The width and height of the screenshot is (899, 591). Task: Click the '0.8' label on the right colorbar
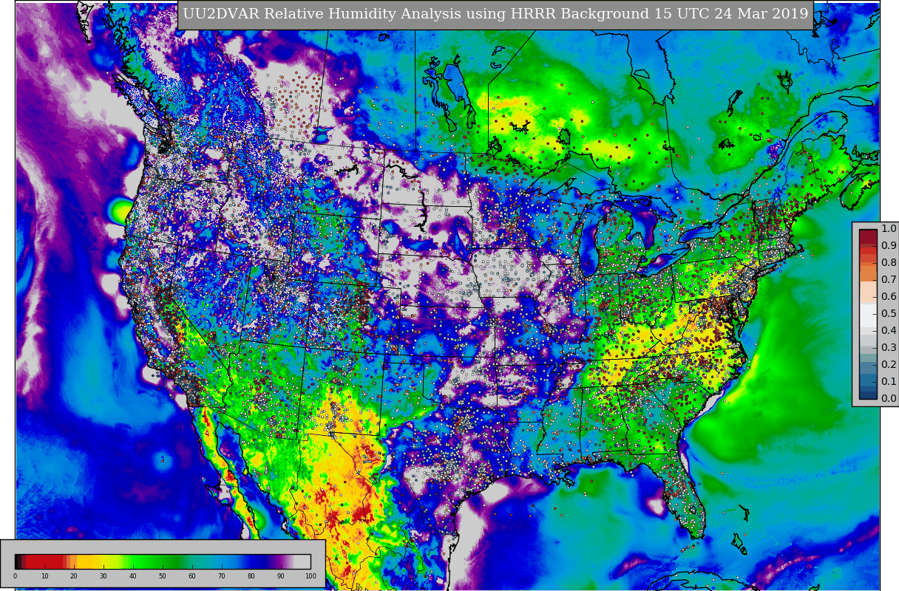(x=889, y=263)
